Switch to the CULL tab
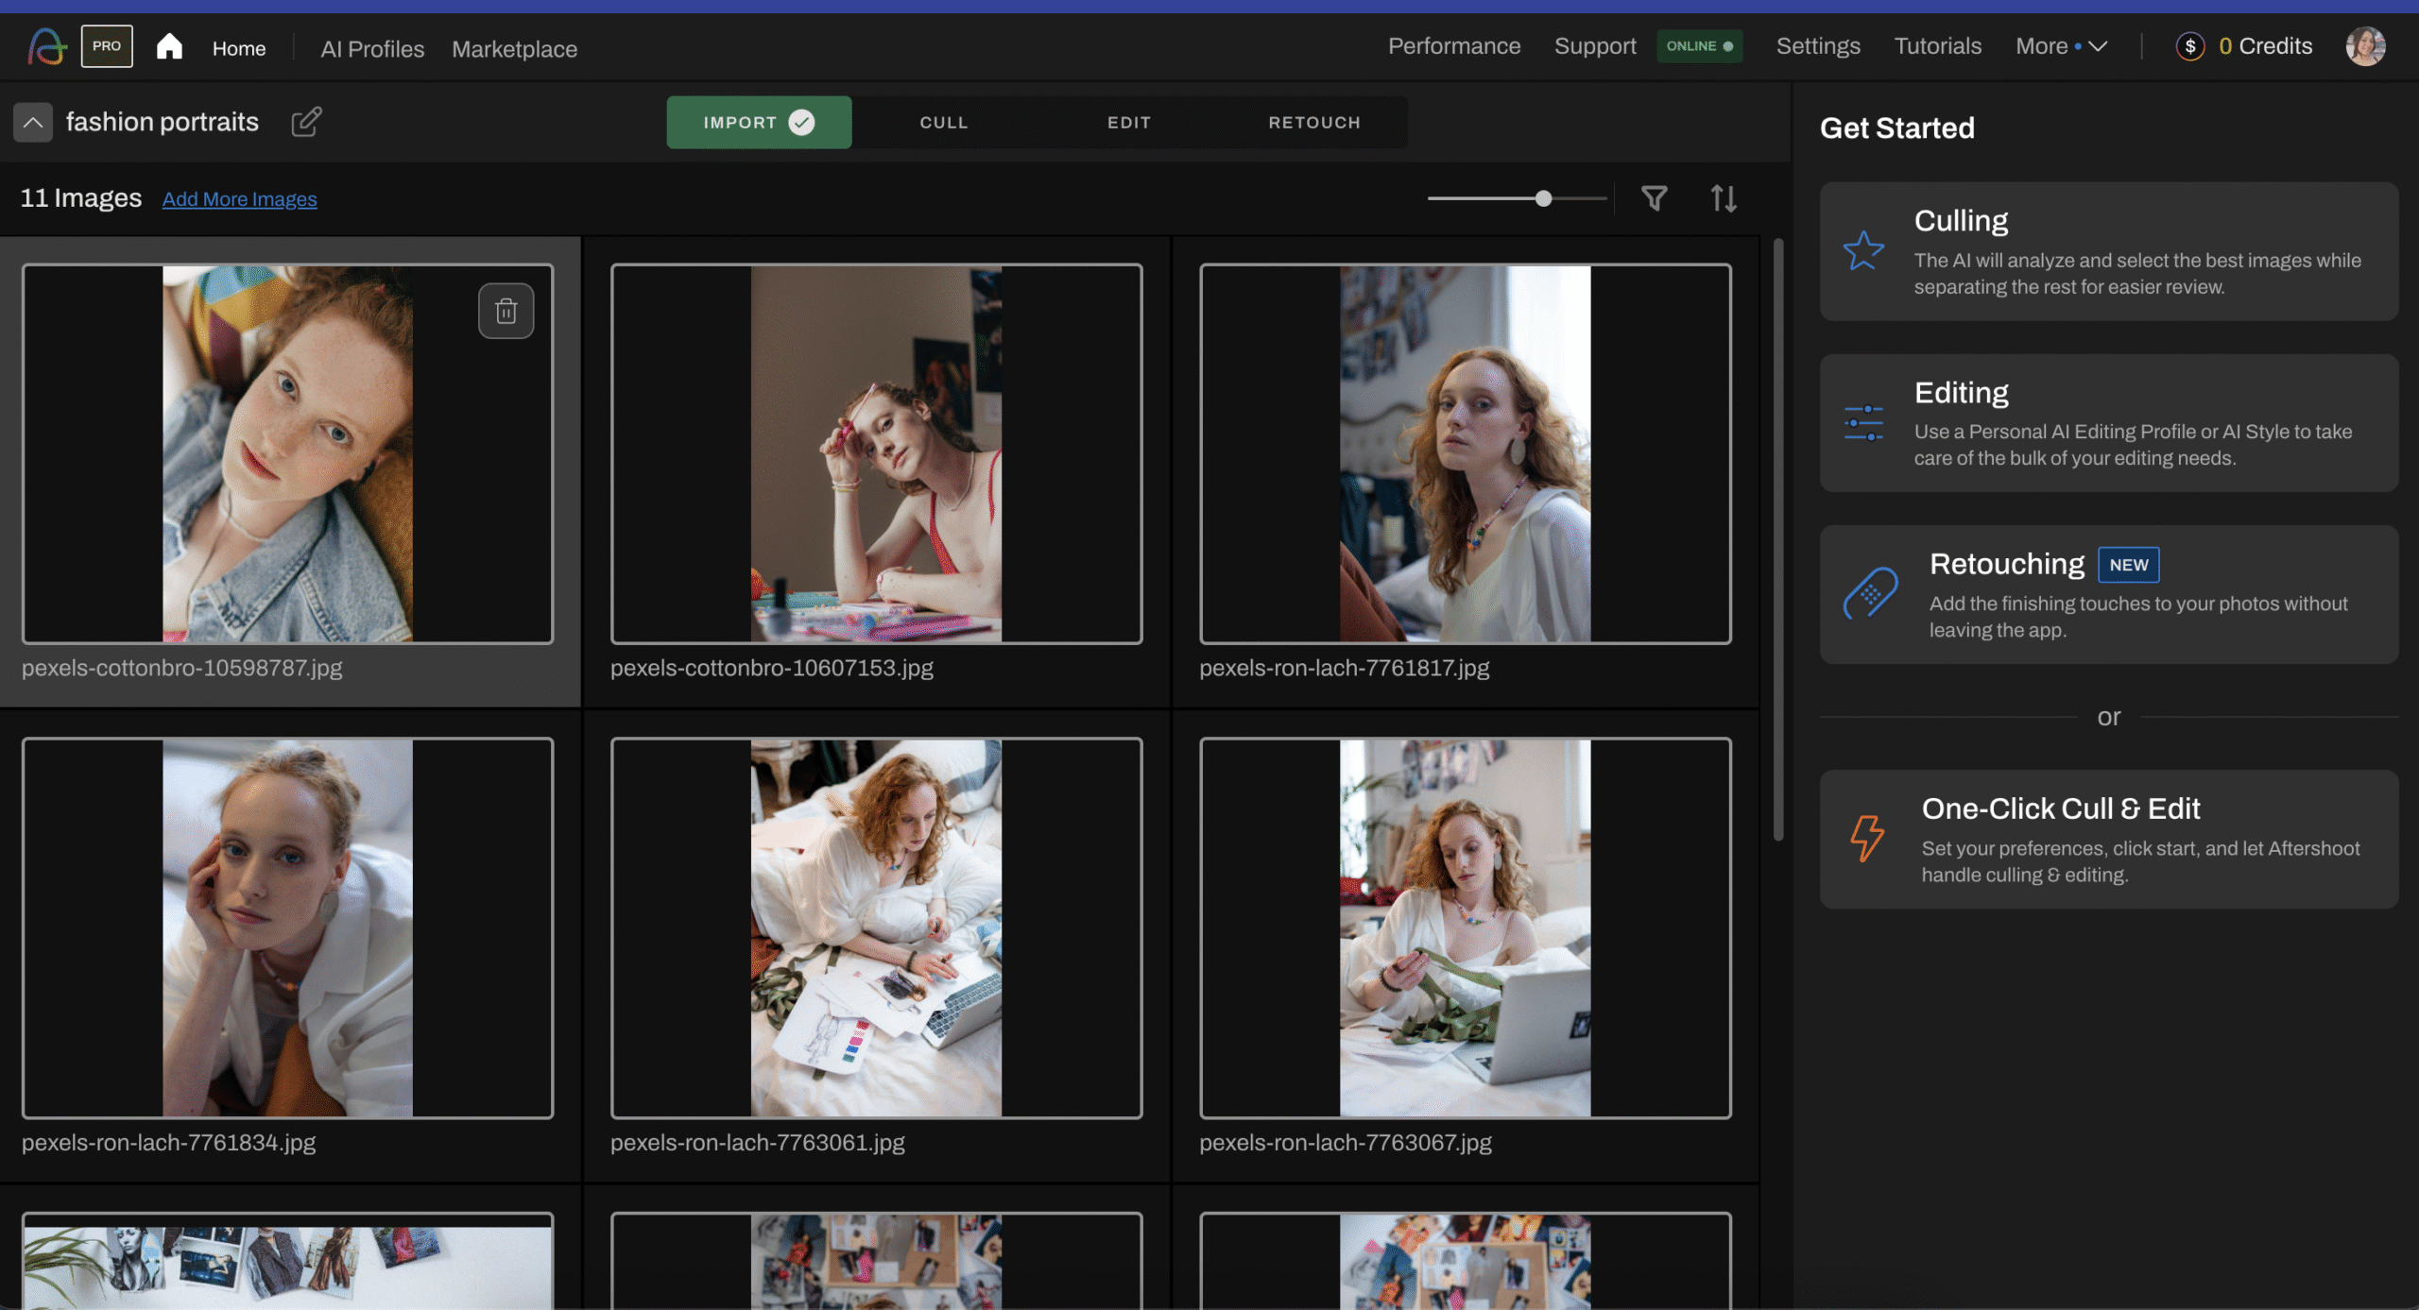 click(943, 123)
